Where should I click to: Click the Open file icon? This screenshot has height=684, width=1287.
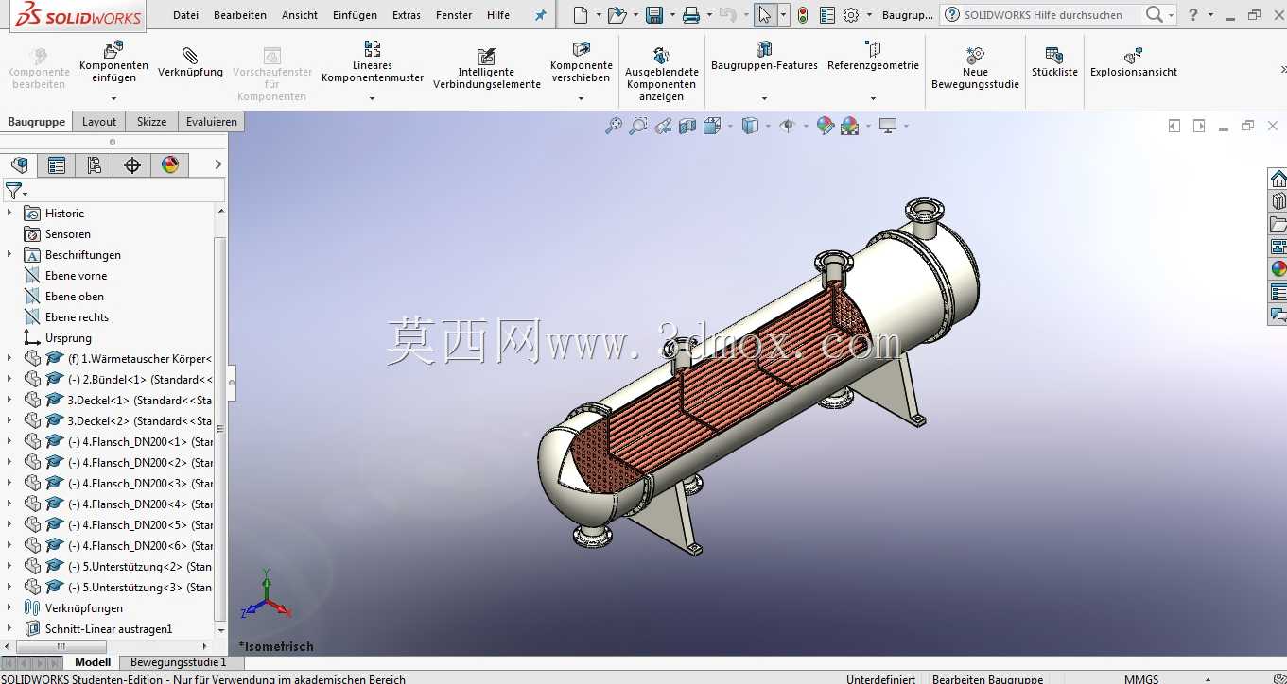coord(616,15)
